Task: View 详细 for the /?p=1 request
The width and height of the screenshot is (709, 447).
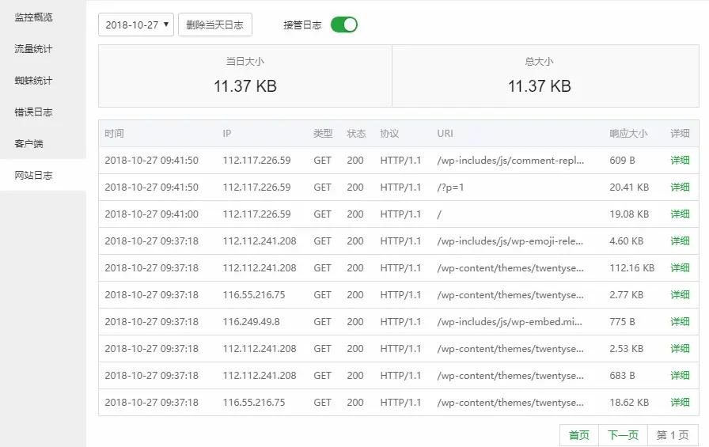Action: pyautogui.click(x=680, y=187)
